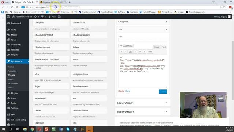Open the WordPress logo menu
The image size is (234, 132).
pyautogui.click(x=8, y=16)
